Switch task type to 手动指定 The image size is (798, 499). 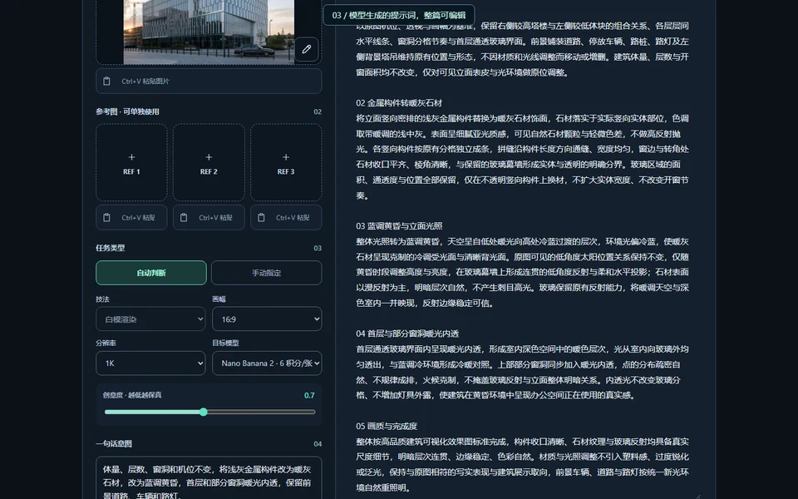tap(266, 273)
